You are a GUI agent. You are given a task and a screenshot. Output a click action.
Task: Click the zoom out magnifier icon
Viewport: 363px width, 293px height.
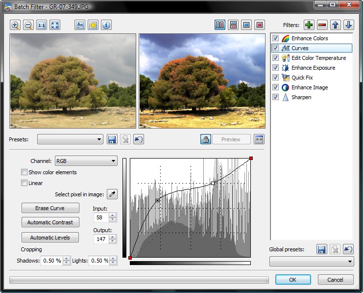pos(28,25)
